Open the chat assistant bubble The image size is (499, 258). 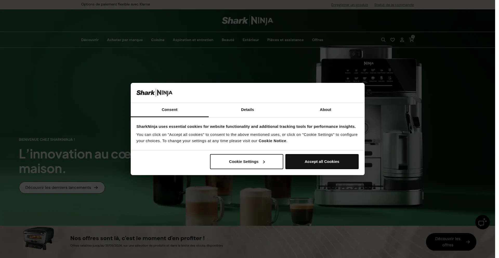(x=482, y=222)
